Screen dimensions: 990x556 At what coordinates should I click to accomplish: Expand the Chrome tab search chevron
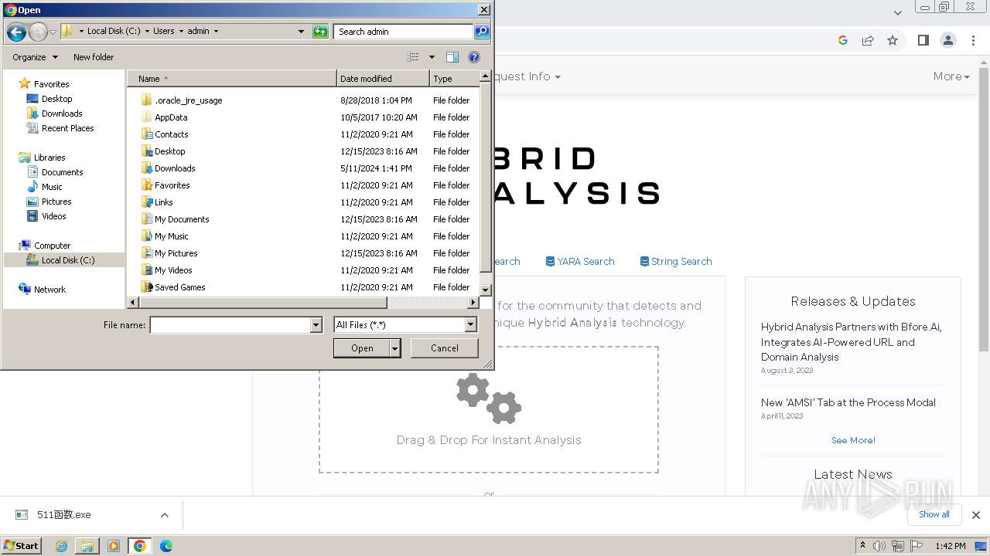coord(897,12)
